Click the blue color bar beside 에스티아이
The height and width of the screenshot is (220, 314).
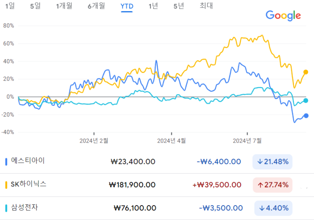6,162
